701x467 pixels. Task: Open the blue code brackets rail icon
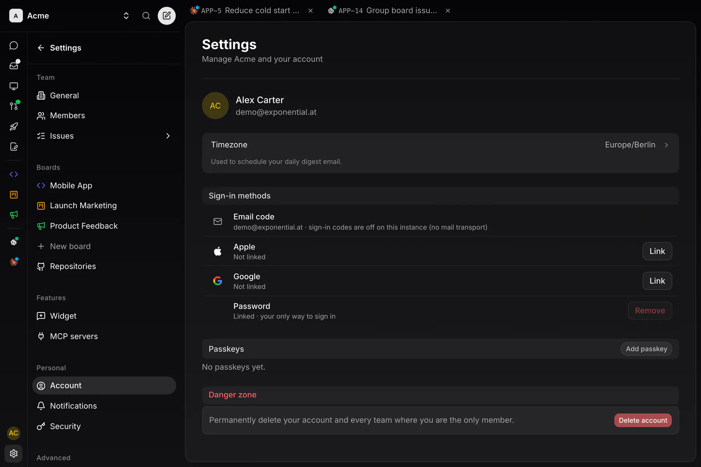14,174
